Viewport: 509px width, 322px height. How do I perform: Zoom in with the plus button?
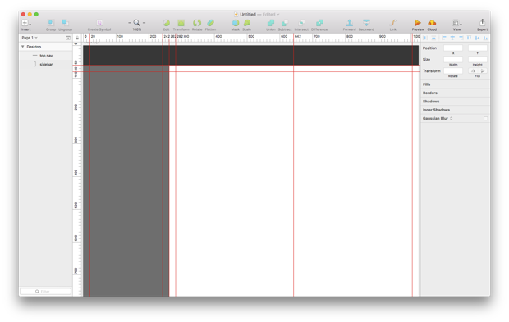point(144,23)
